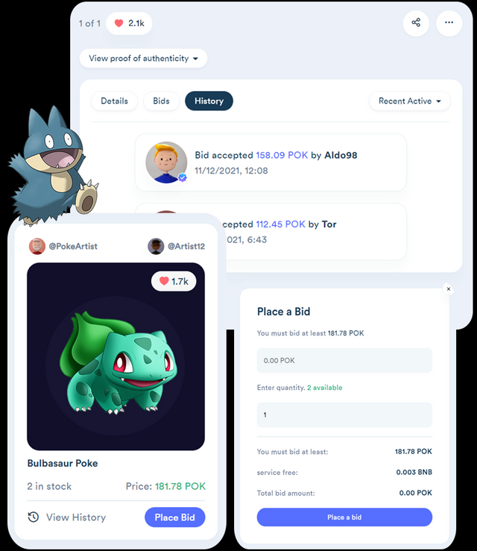Select the History tab
This screenshot has width=477, height=551.
pyautogui.click(x=209, y=101)
